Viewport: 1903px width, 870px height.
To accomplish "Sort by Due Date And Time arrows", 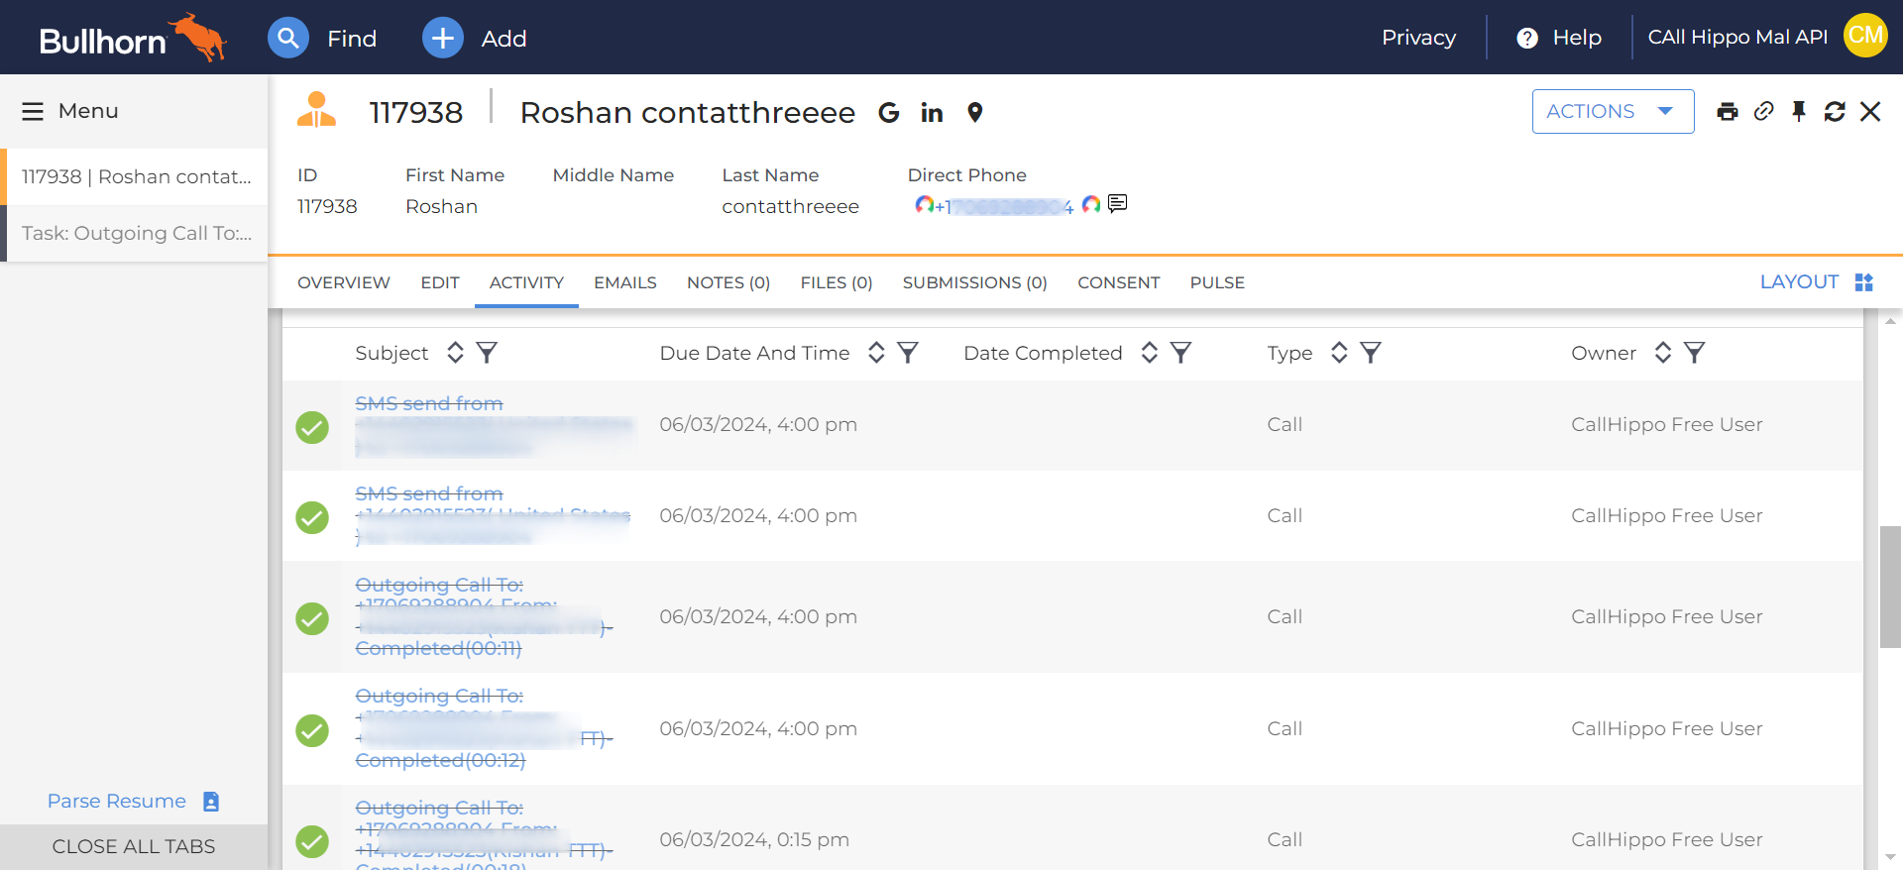I will tap(876, 353).
